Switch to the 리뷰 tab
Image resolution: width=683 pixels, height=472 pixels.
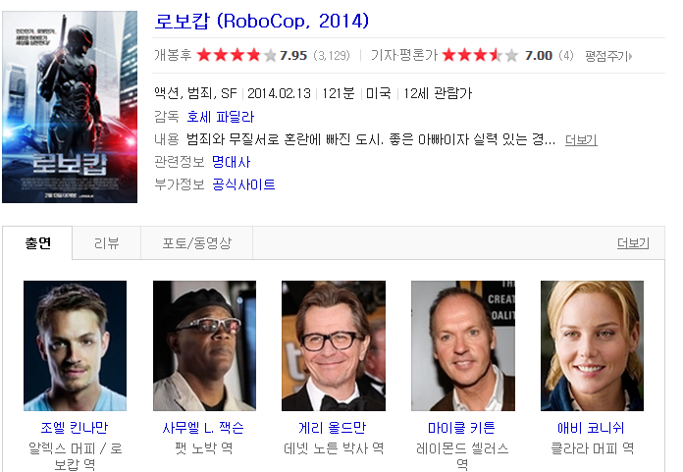[x=107, y=243]
